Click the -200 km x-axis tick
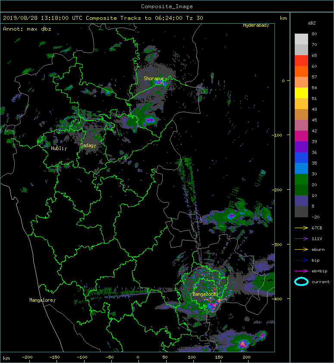334x363 pixels. [x=27, y=357]
